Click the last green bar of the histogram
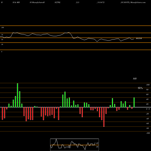 tap(134, 102)
